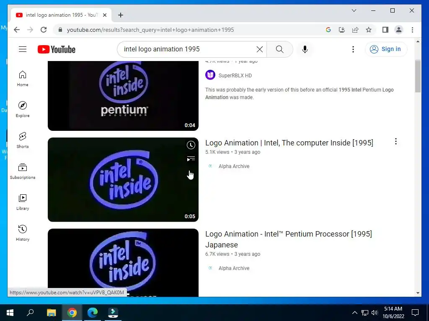Switch to Chrome in taskbar
The height and width of the screenshot is (321, 429).
pos(72,313)
